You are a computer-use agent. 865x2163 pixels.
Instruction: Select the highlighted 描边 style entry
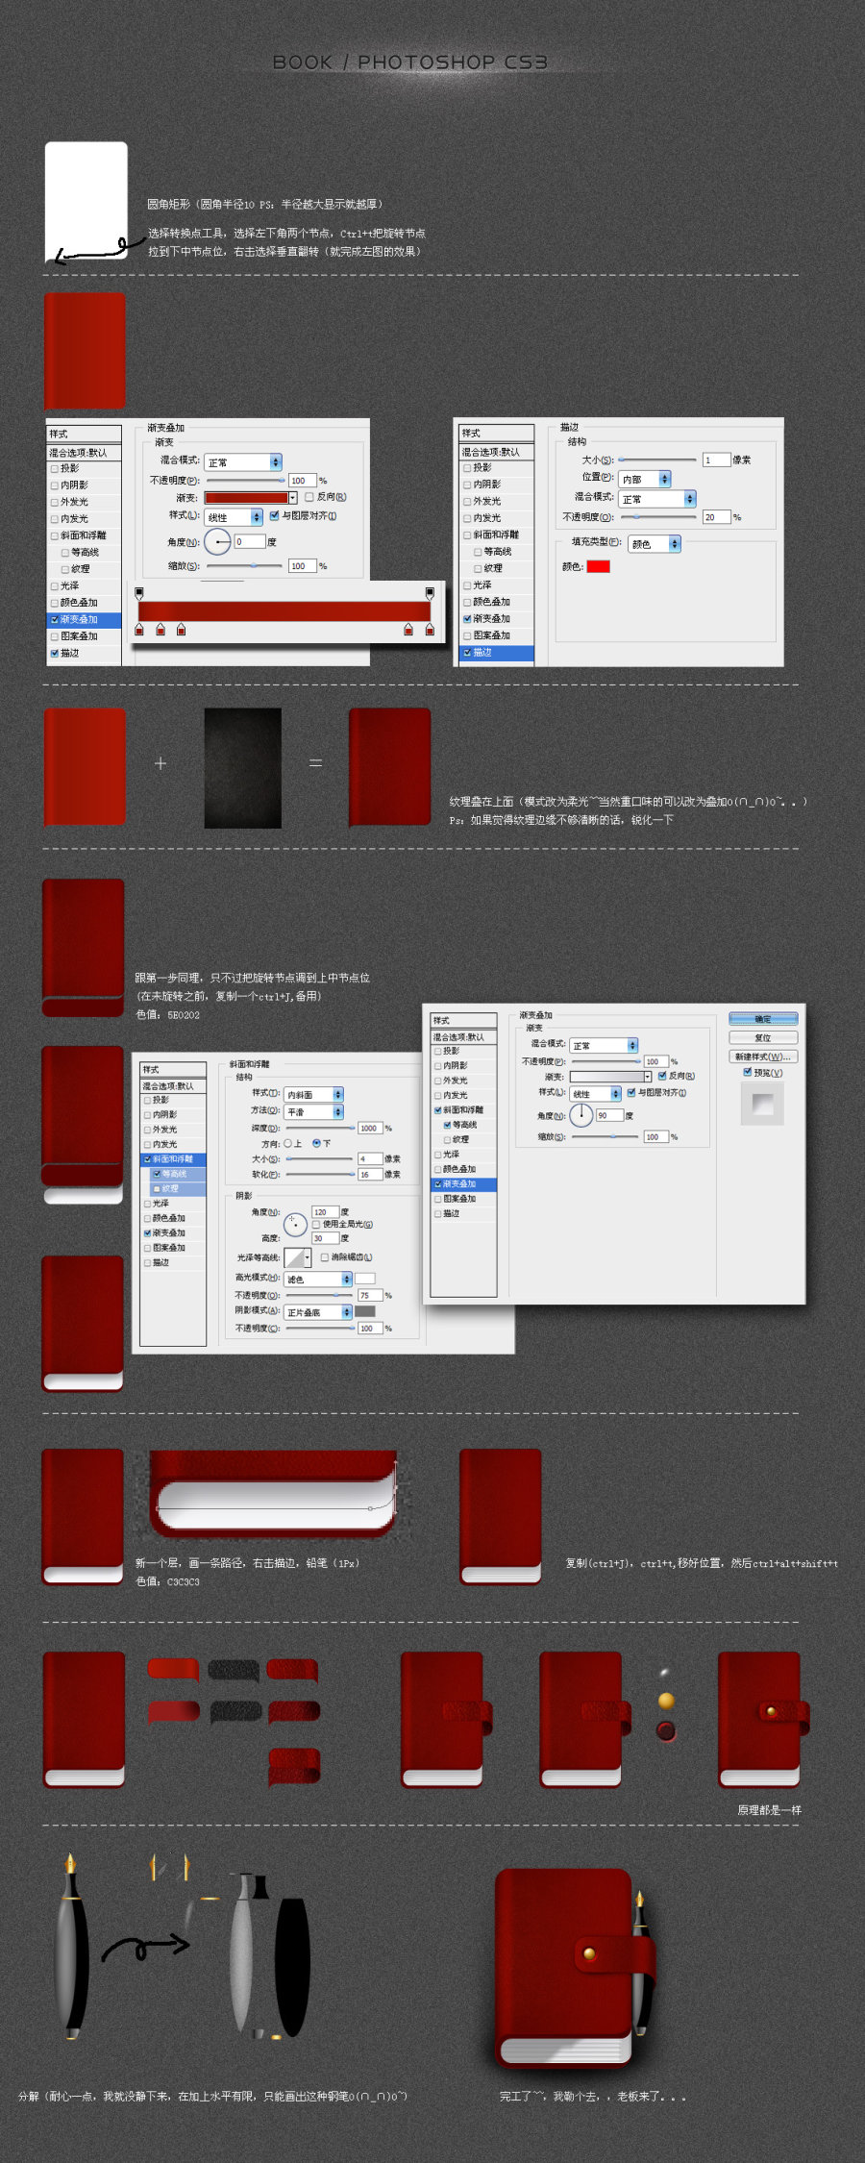point(496,653)
